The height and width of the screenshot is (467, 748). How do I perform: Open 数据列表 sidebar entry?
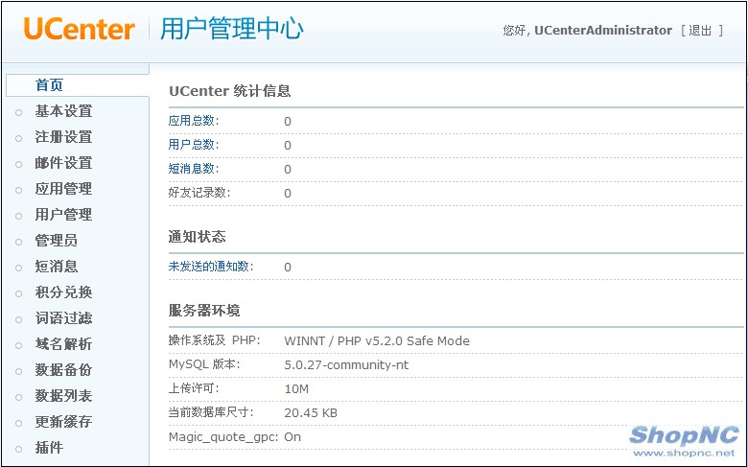point(63,395)
